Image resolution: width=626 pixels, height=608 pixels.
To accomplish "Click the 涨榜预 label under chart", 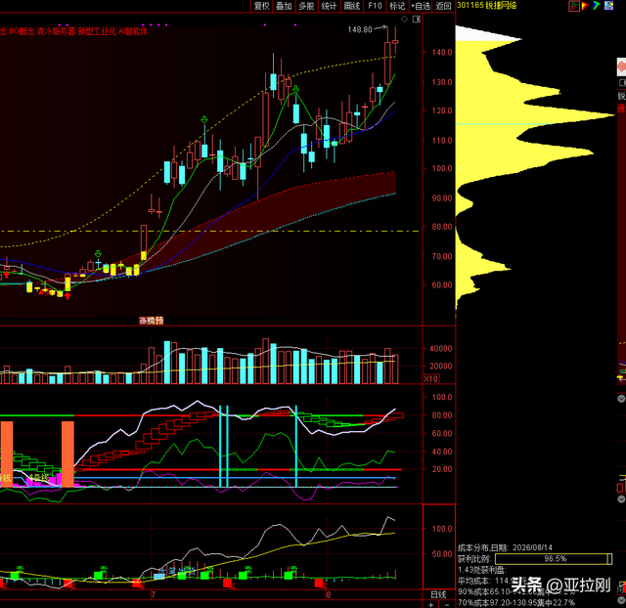I will [x=151, y=321].
